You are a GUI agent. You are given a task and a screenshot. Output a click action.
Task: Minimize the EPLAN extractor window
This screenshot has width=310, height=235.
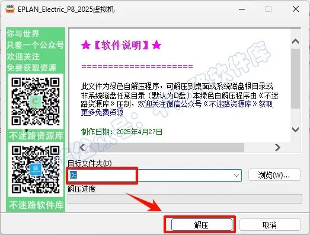pos(242,9)
